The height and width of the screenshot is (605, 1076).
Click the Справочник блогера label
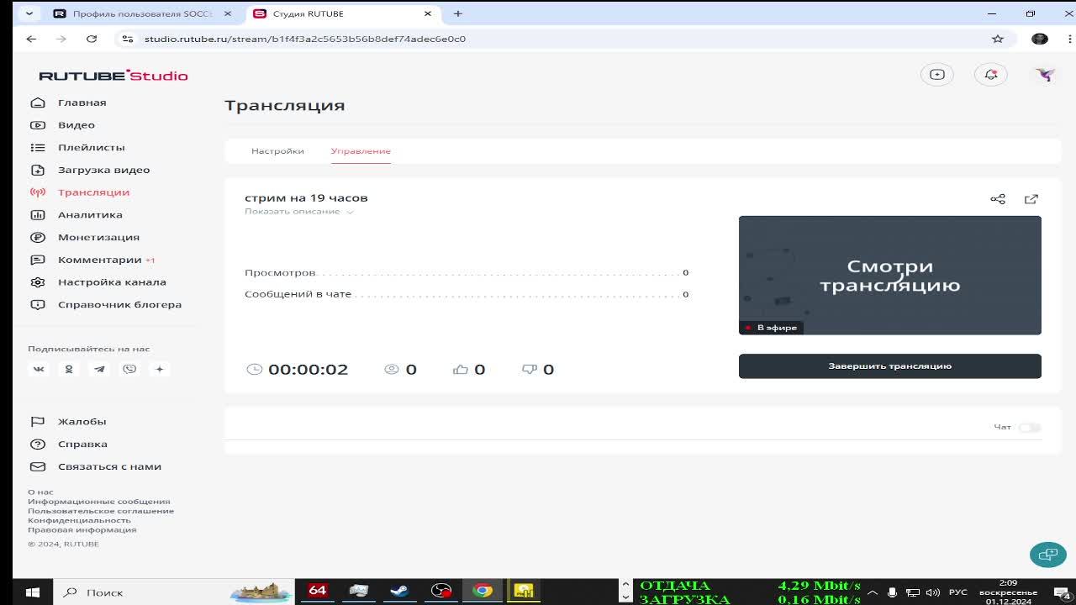click(x=119, y=304)
